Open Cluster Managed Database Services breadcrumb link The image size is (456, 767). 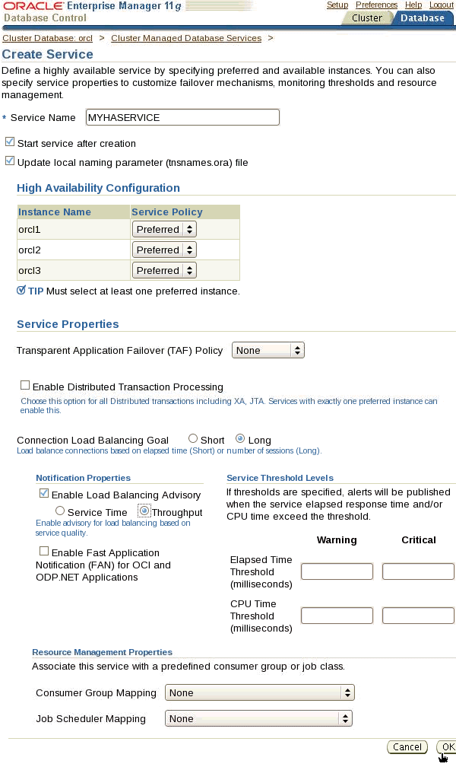click(x=185, y=38)
